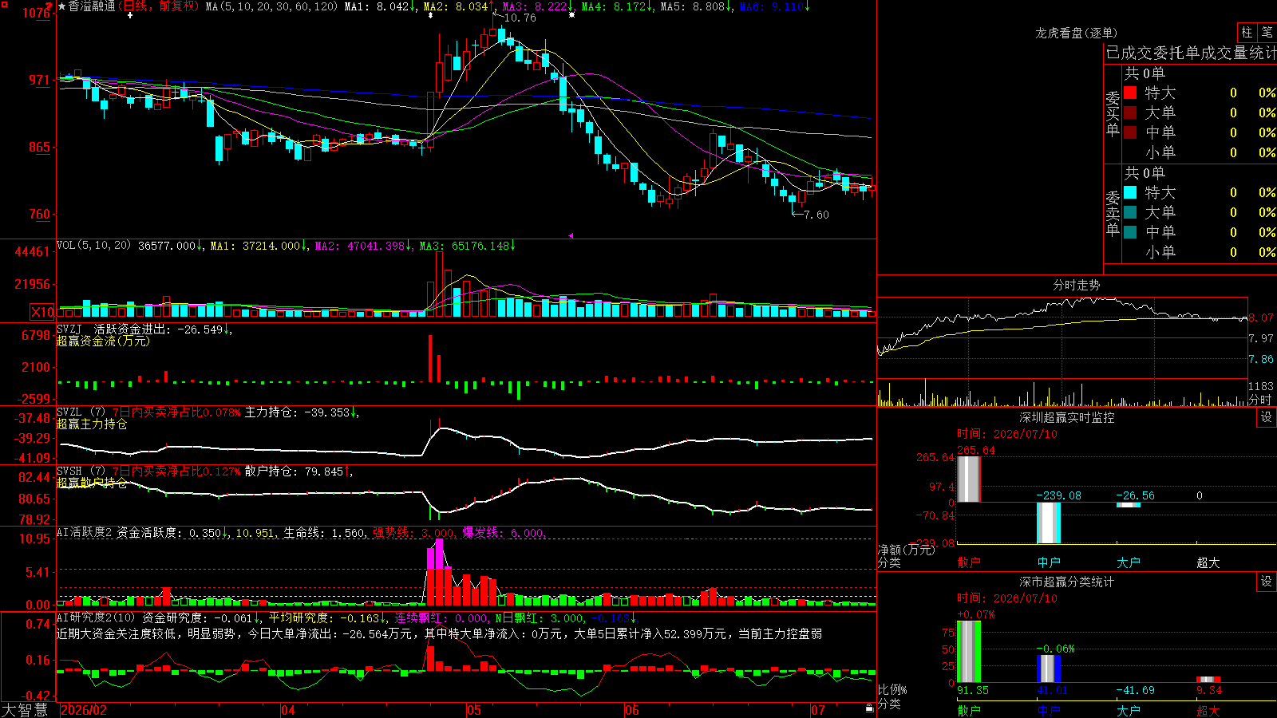Click the AI活跃度2 indicator label
Screen dimensions: 1277x718
coord(85,532)
